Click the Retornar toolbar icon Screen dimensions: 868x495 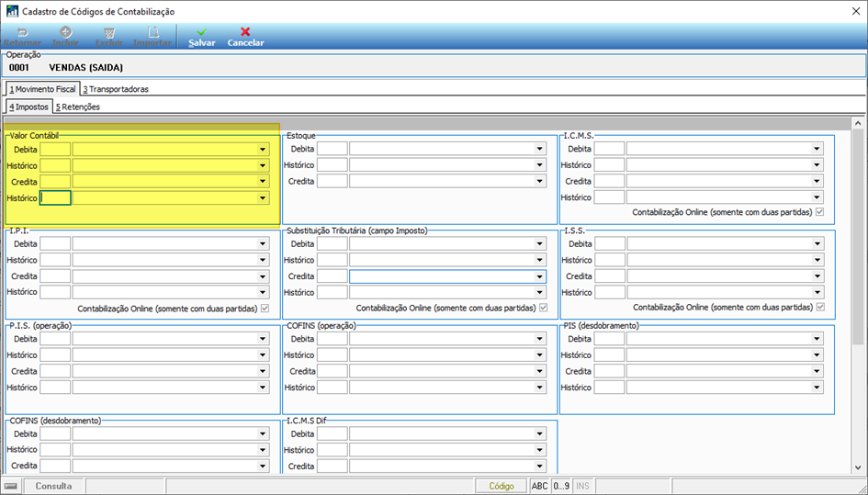point(22,32)
